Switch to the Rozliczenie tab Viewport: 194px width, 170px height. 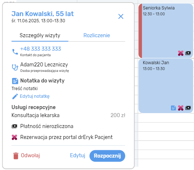[96, 35]
